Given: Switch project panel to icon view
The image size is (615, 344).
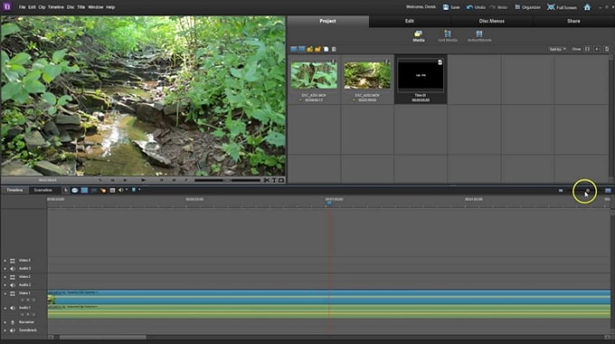Looking at the screenshot, I should 301,49.
